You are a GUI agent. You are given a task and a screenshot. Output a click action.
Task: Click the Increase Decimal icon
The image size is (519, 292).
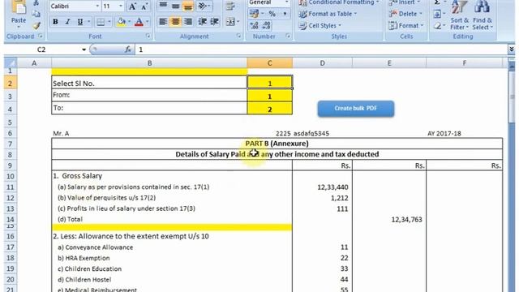(254, 25)
